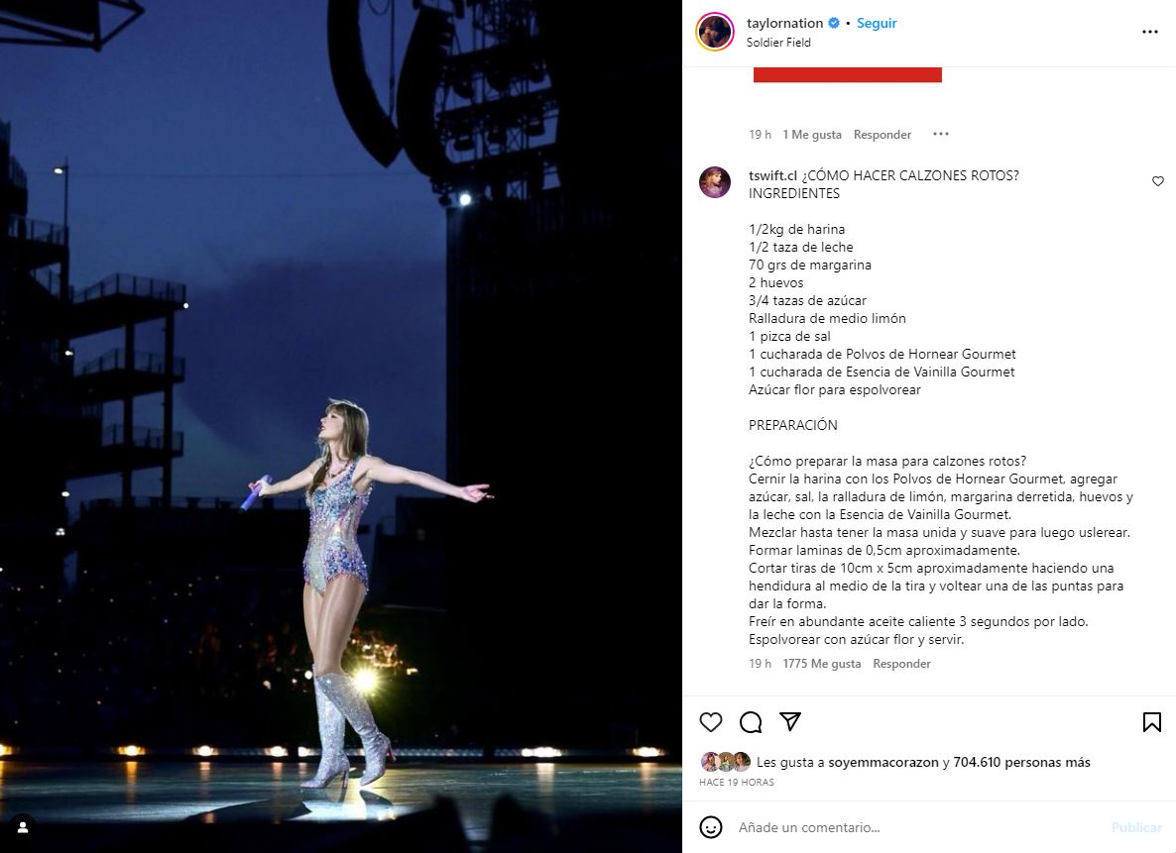Save post with bookmark icon
Viewport: 1176px width, 853px height.
click(1151, 722)
